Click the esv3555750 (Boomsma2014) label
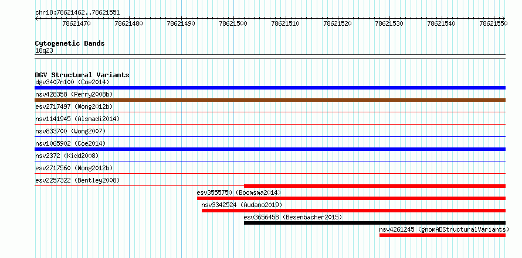Image resolution: width=522 pixels, height=258 pixels. 239,192
